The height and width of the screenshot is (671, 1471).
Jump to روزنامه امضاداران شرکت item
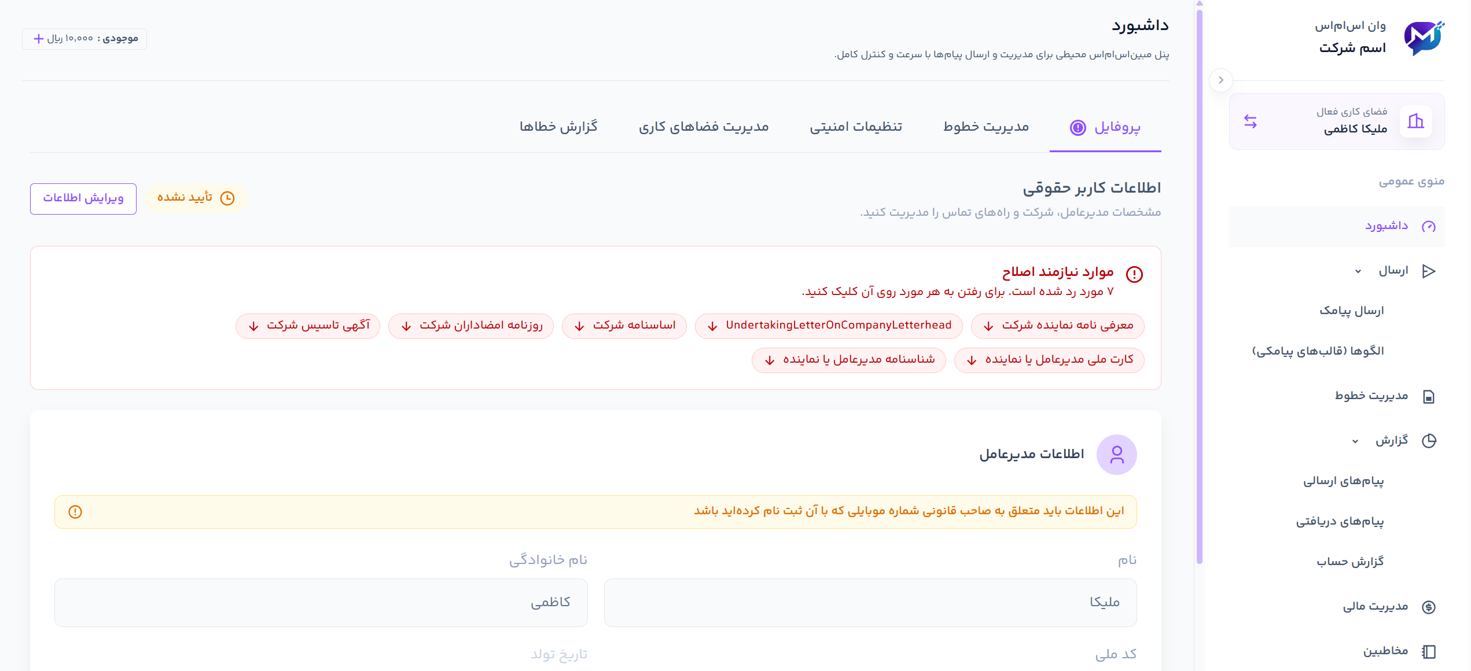(470, 326)
